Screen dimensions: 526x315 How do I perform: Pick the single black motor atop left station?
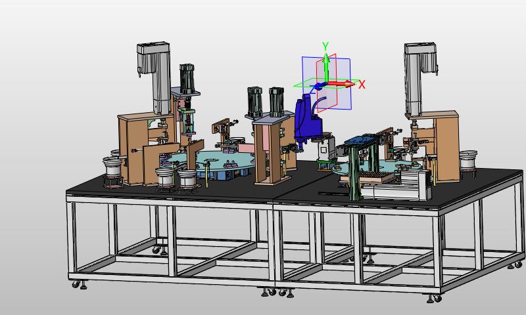[x=187, y=78]
